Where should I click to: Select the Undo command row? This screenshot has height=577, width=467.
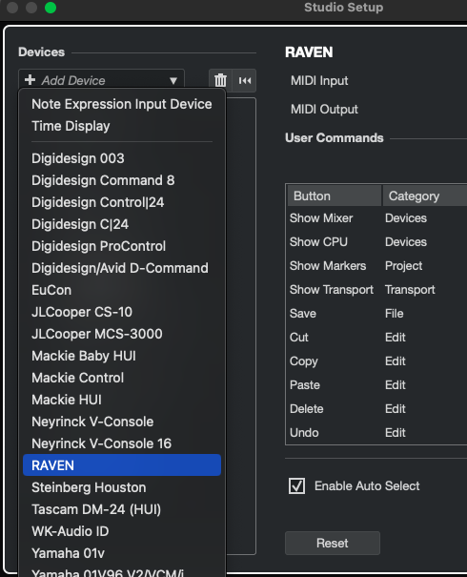click(376, 432)
